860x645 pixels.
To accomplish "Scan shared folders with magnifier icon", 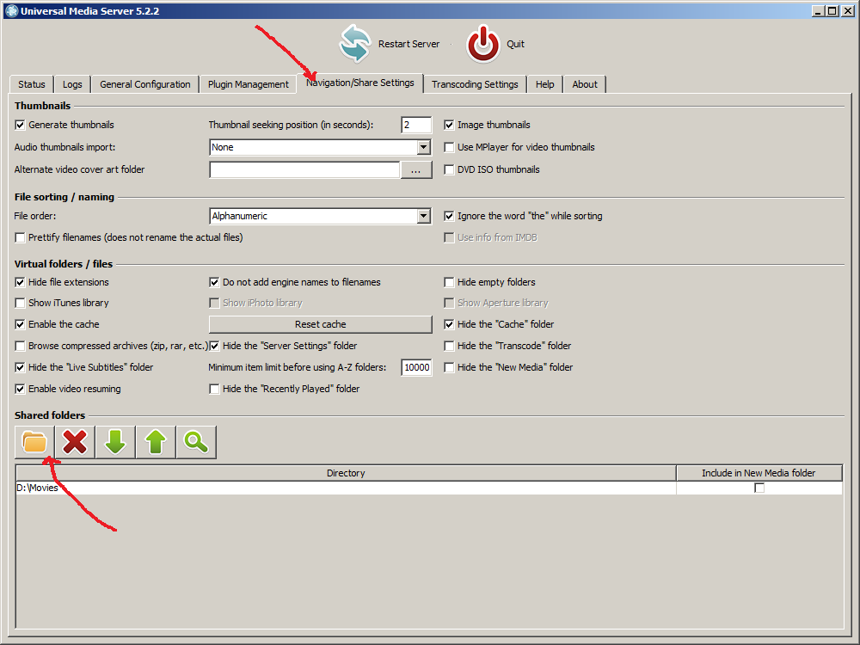I will [196, 442].
